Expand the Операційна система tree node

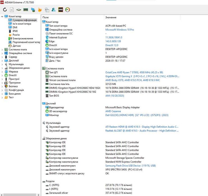click(x=2, y=53)
